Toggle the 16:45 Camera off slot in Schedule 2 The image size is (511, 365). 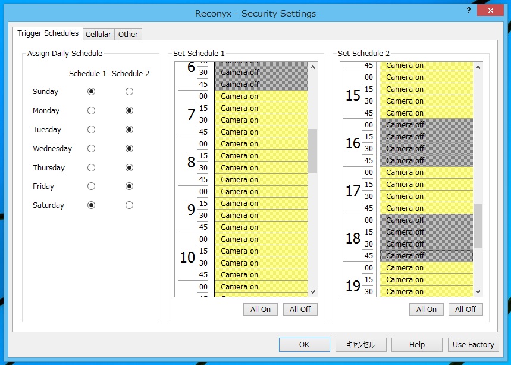[x=427, y=161]
